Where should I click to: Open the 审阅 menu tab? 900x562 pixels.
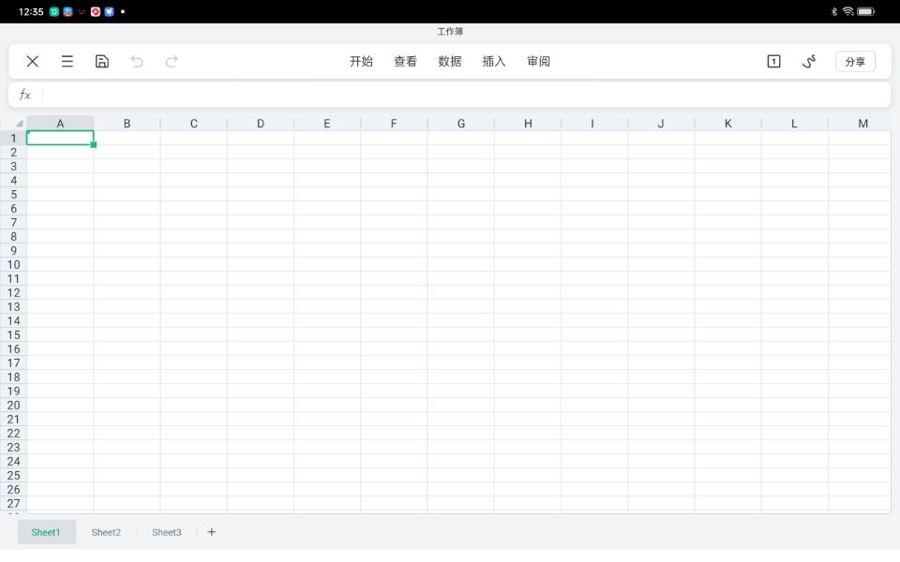[538, 62]
